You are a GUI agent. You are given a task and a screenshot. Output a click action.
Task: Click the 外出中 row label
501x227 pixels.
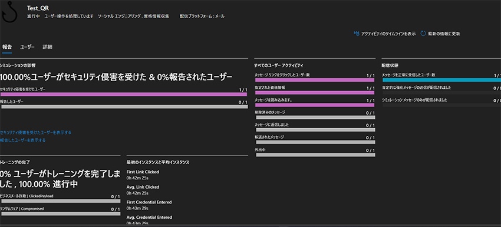[260, 149]
